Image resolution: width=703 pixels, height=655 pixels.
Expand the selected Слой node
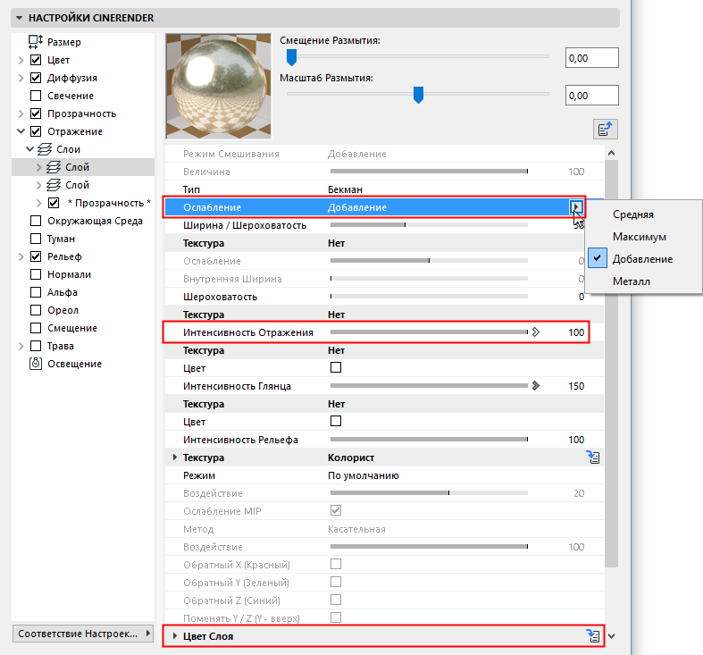pos(38,167)
